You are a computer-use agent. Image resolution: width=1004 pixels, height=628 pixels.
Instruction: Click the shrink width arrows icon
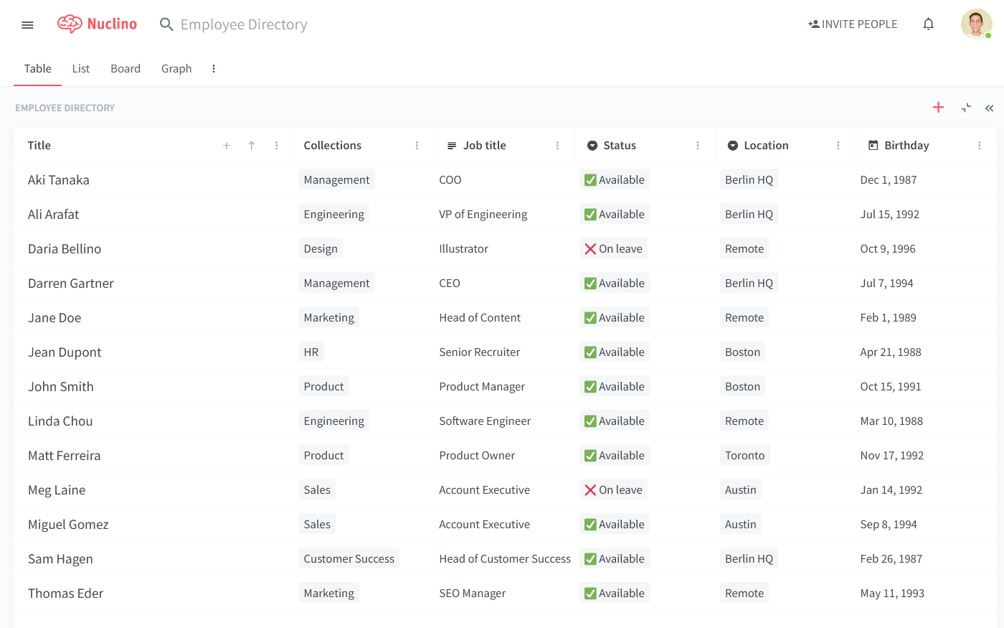coord(966,108)
